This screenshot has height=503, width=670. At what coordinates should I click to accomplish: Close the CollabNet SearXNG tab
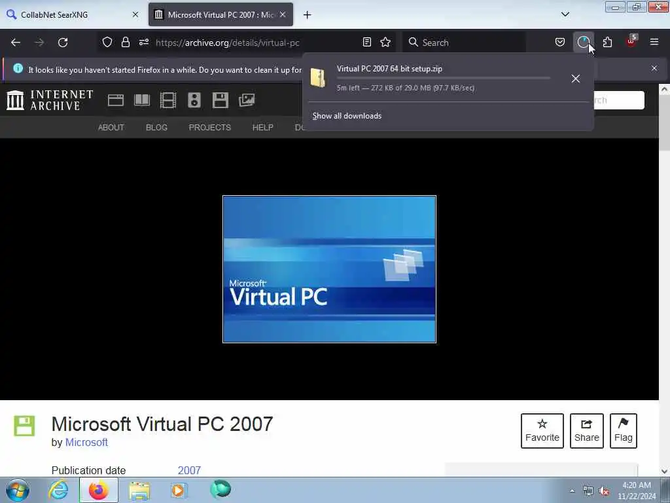coord(135,14)
